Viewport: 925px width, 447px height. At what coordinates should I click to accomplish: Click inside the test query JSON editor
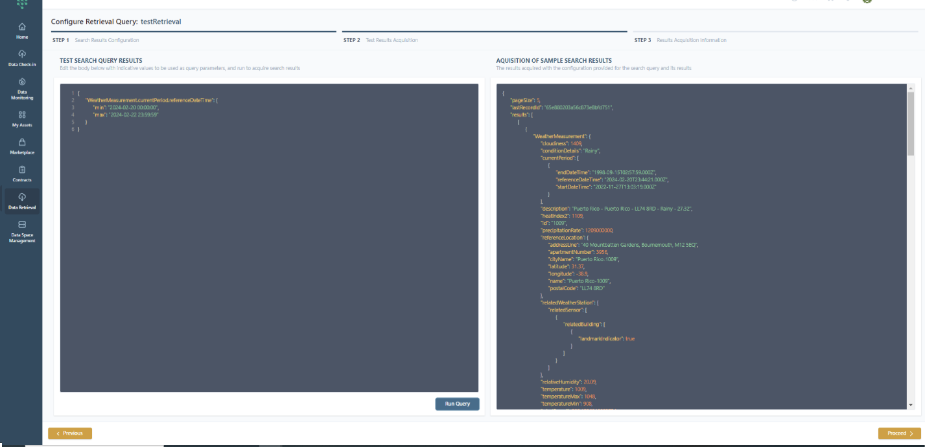click(269, 259)
